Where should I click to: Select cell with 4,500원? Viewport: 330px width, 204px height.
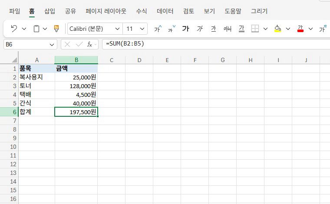(76, 95)
